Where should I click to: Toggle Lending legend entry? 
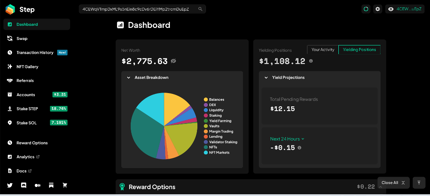pyautogui.click(x=213, y=137)
